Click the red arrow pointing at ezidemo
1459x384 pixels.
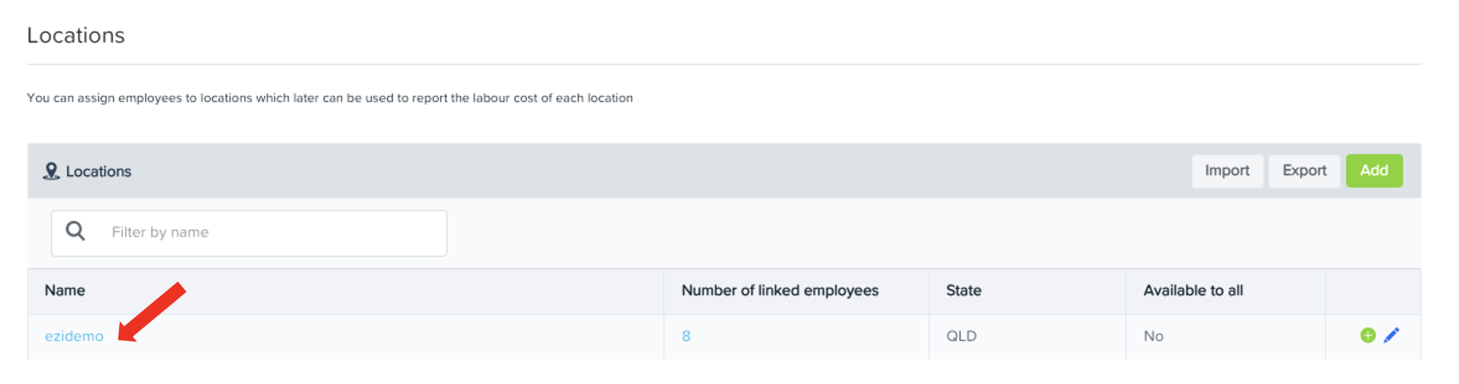(x=152, y=312)
